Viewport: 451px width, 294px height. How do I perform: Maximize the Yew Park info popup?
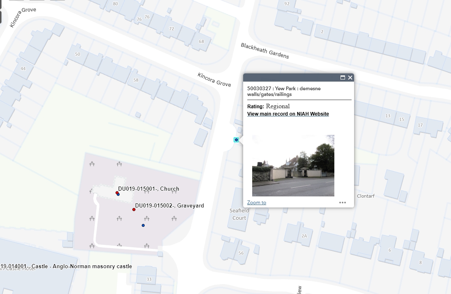click(x=343, y=77)
